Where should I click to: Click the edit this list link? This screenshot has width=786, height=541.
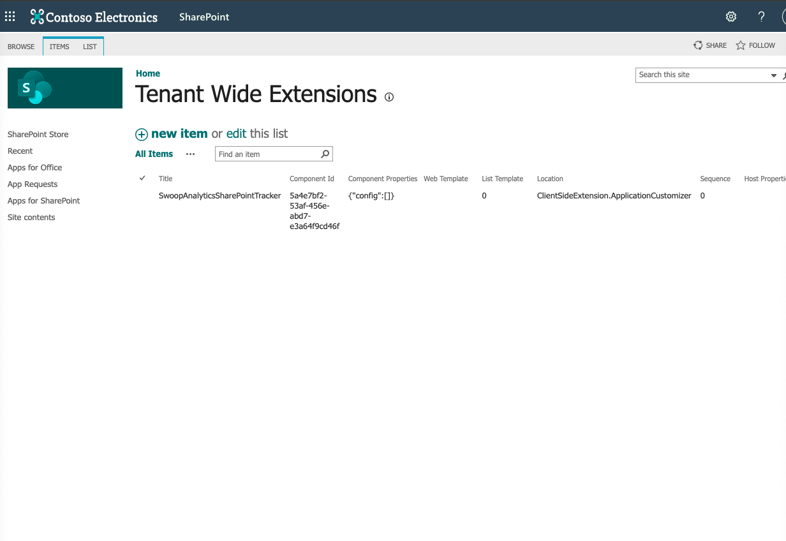click(x=236, y=133)
